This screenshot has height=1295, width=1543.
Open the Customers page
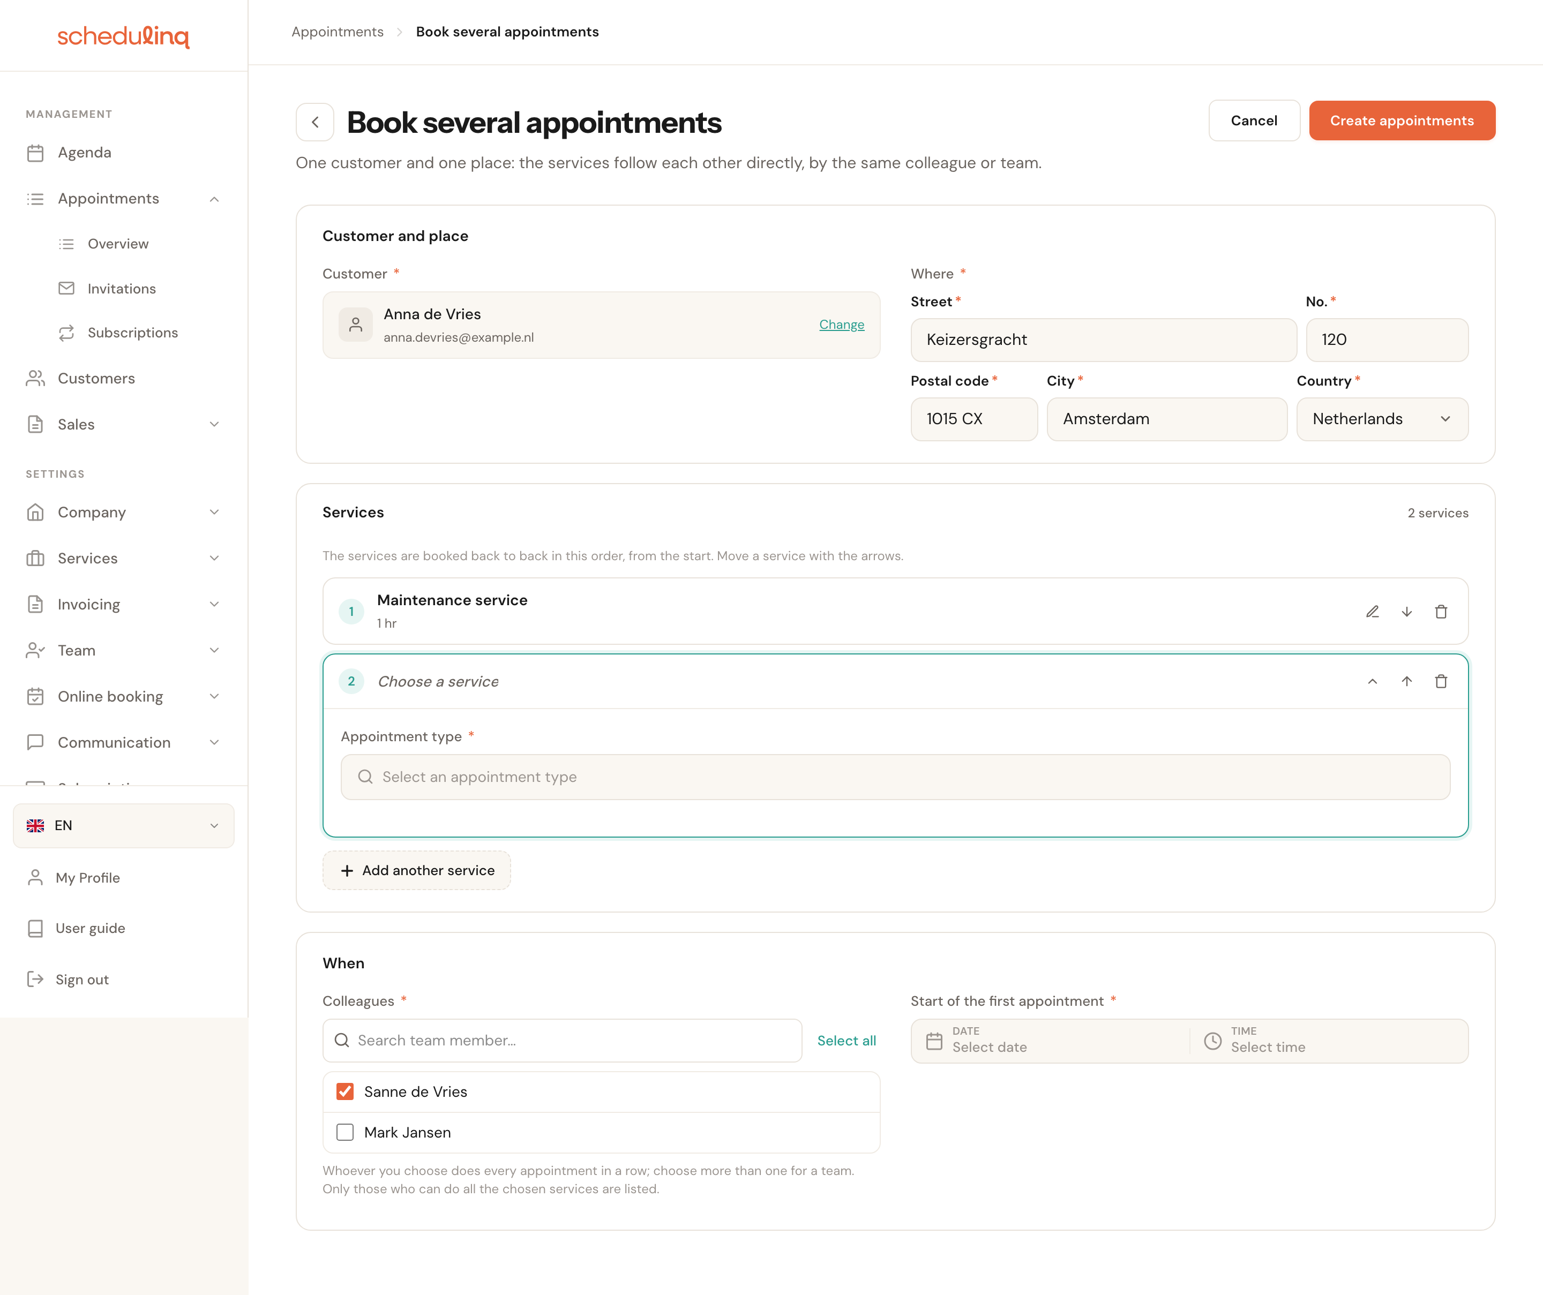123,378
